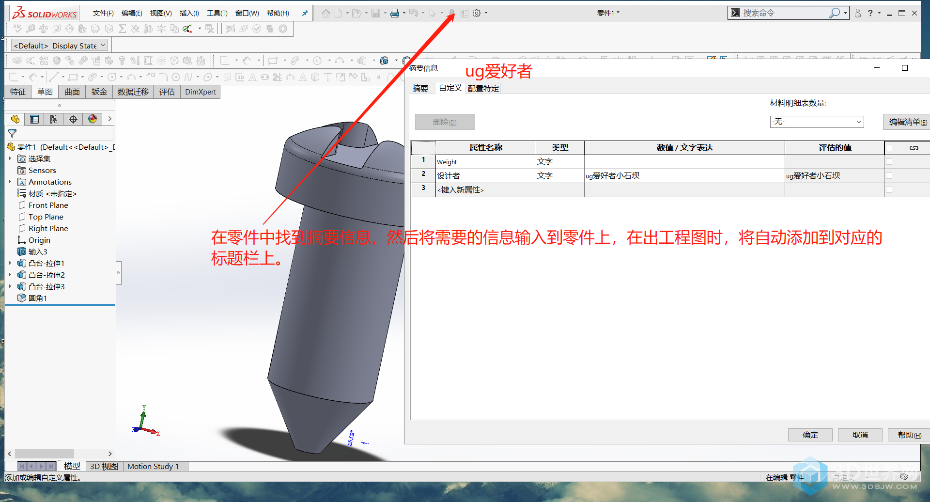Open the Display State dropdown
The image size is (930, 502).
click(x=60, y=46)
